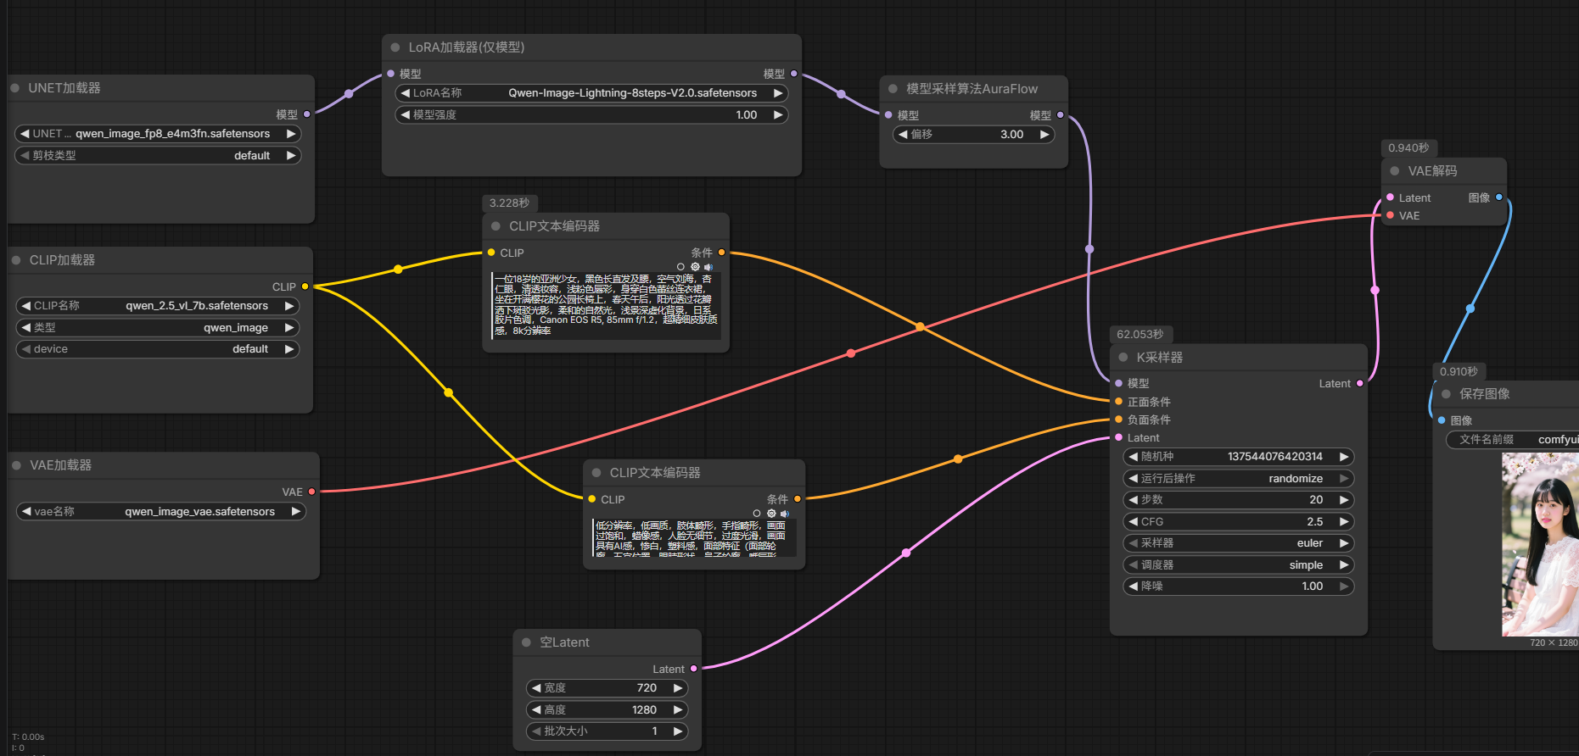Click gear icon on the positive prompt encoder
This screenshot has height=756, width=1579.
695,267
